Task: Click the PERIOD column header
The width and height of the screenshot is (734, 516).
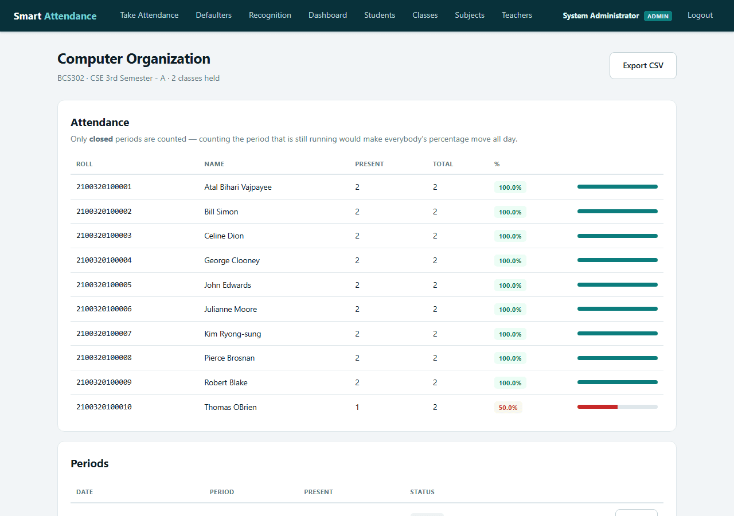Action: pos(222,492)
